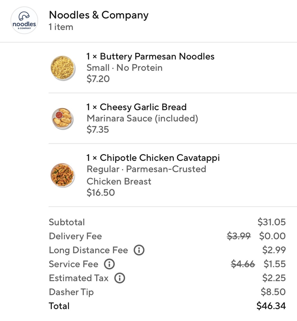Tap the $16.50 Cavatappi price

click(101, 193)
